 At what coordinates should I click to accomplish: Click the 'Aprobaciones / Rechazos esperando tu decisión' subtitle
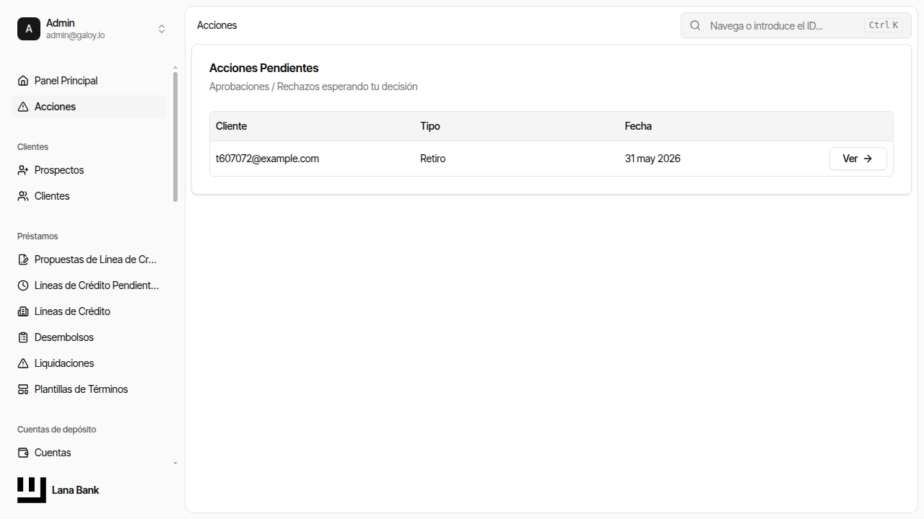(x=313, y=86)
